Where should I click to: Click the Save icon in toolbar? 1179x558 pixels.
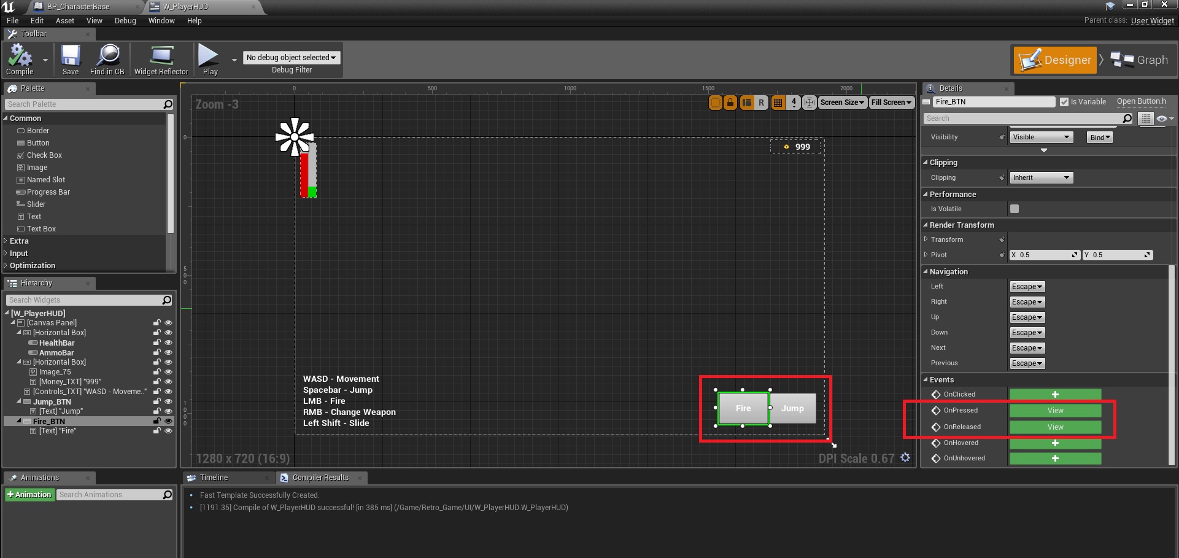[71, 60]
